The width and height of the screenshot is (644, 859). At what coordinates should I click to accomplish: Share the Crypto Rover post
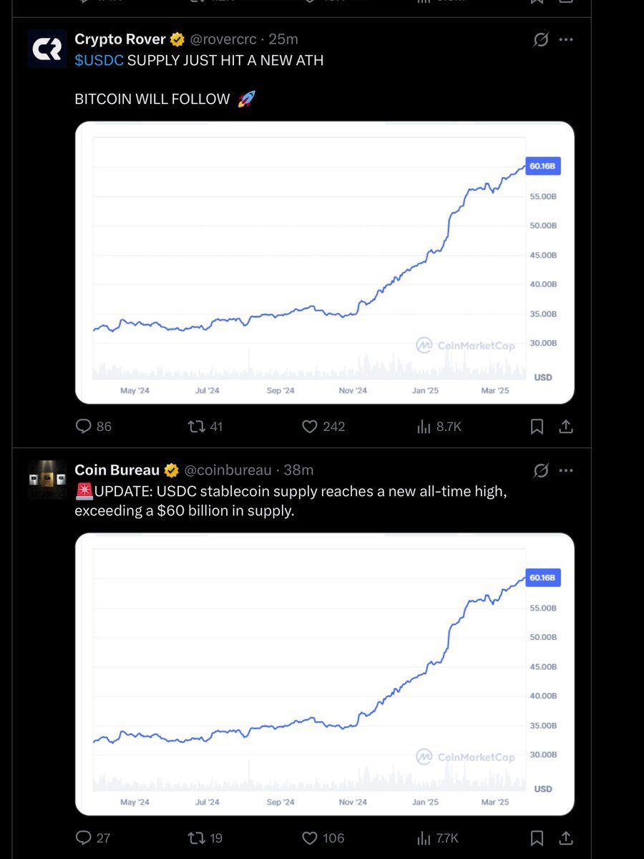click(x=565, y=427)
